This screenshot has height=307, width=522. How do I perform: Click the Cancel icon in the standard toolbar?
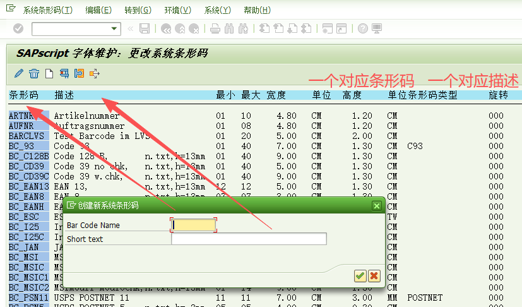click(x=194, y=28)
